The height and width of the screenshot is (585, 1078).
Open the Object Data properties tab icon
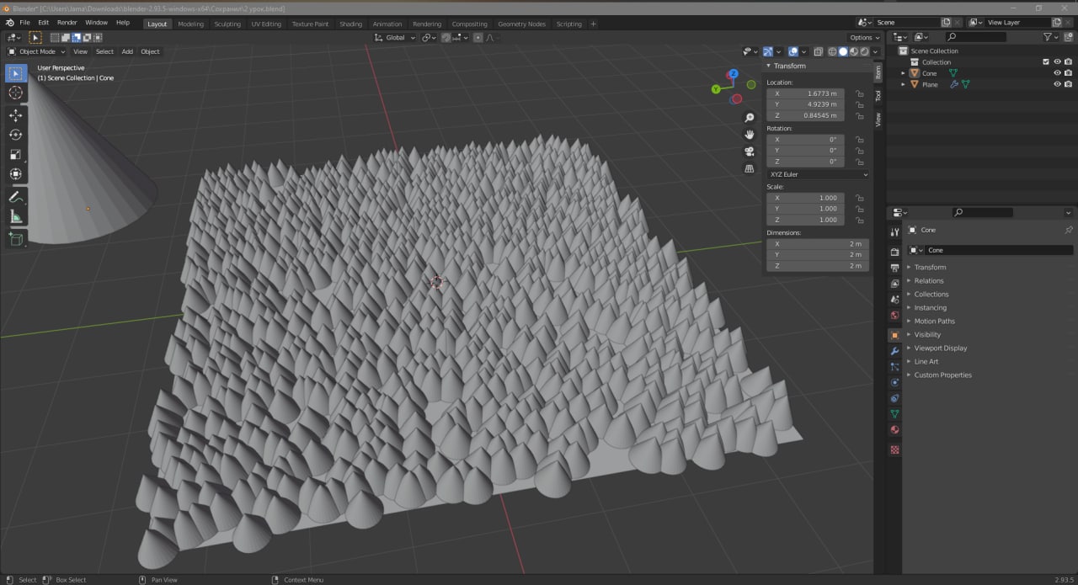click(x=894, y=414)
